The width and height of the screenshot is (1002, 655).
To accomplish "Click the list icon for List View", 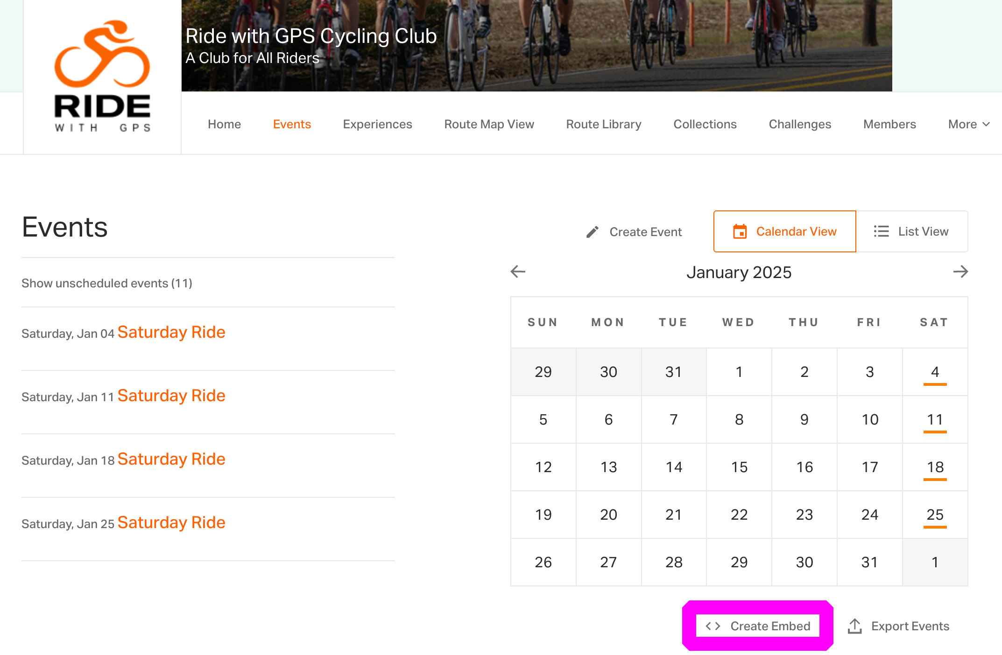I will tap(881, 231).
